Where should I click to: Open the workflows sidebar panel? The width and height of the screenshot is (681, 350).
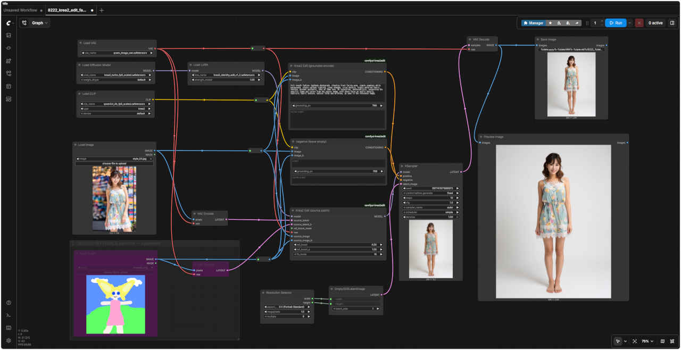[x=9, y=73]
